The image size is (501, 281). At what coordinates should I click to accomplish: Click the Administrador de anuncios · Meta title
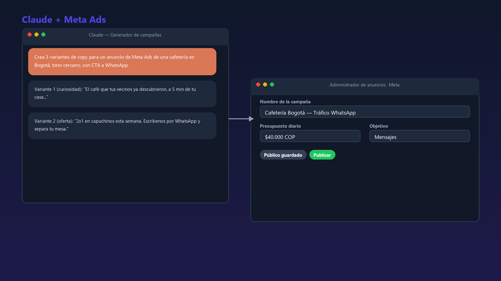click(x=364, y=85)
